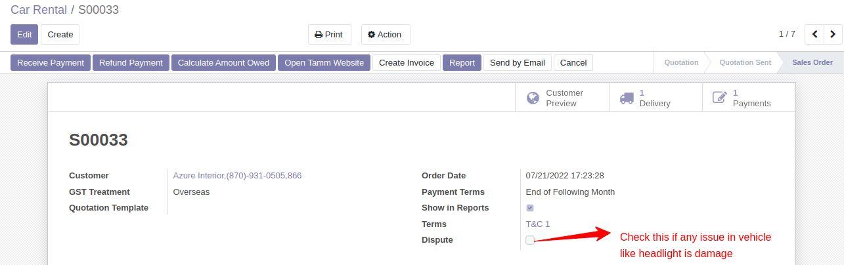Click the End of Following Month value
Viewport: 844px width, 265px height.
point(570,192)
